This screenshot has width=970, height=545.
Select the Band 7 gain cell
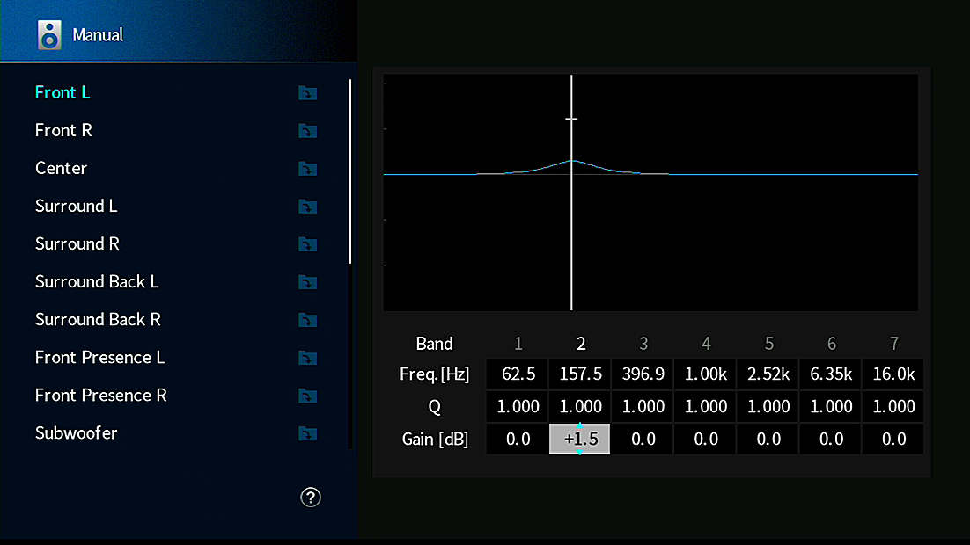pyautogui.click(x=893, y=440)
